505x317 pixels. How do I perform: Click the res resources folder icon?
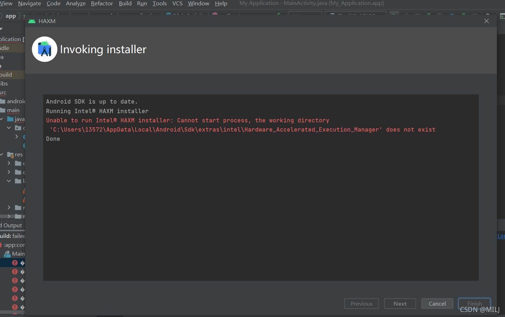(x=10, y=155)
